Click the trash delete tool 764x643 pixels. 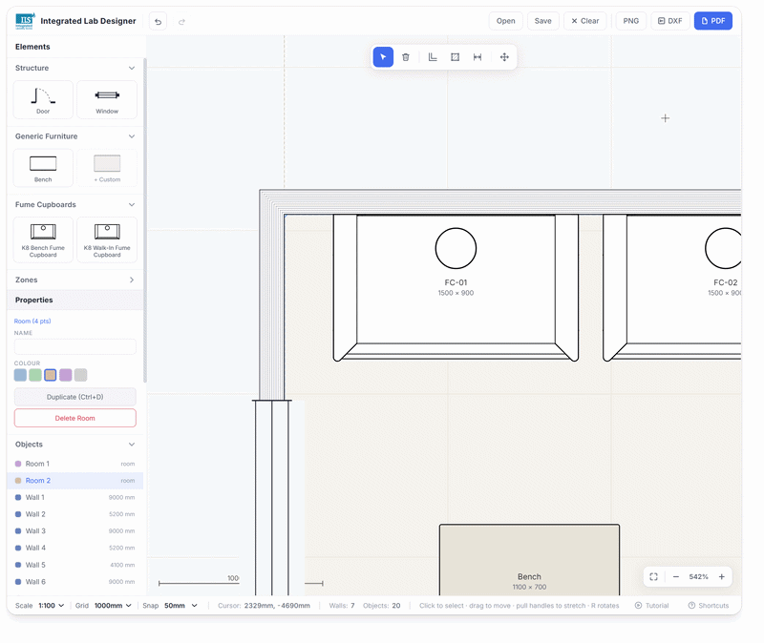point(405,57)
